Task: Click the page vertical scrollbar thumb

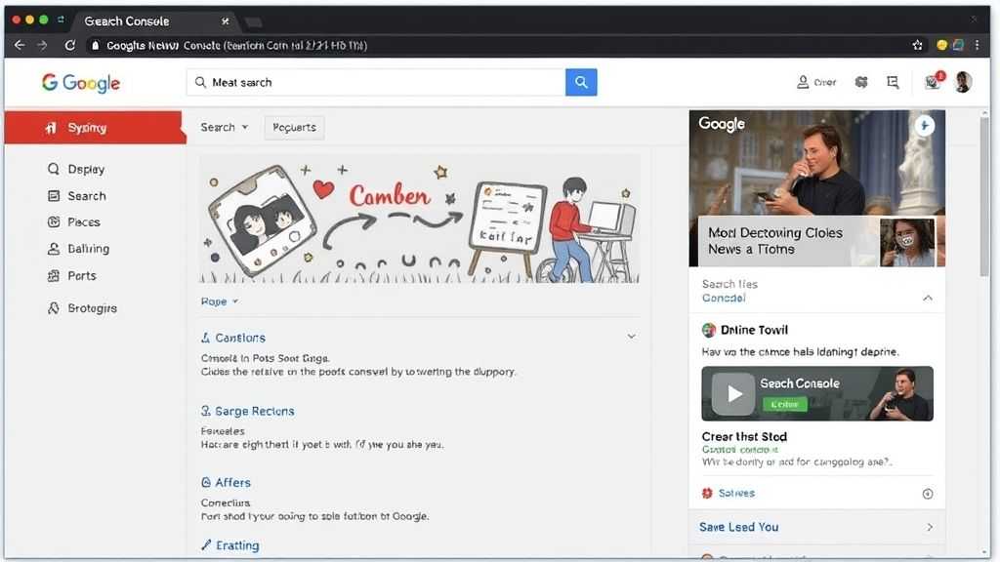Action: (x=984, y=194)
